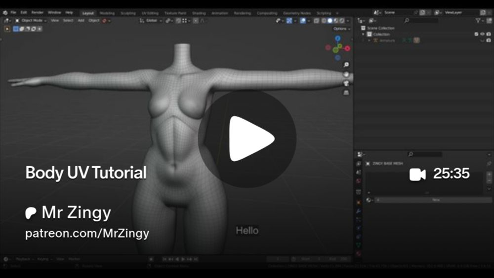
Task: Click the Blender logo in the menu bar
Action: click(x=5, y=13)
